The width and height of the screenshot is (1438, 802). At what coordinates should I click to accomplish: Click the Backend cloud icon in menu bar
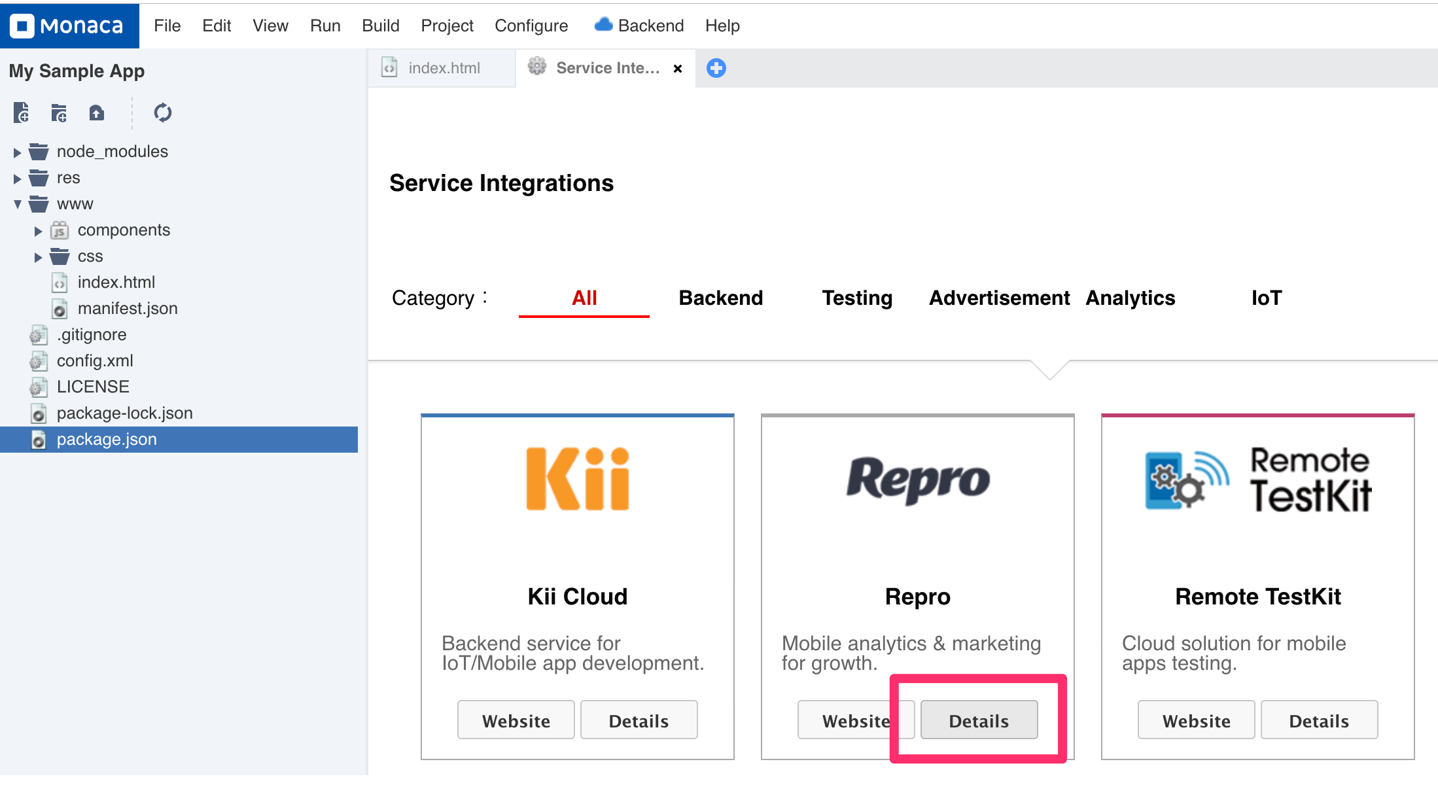[603, 25]
